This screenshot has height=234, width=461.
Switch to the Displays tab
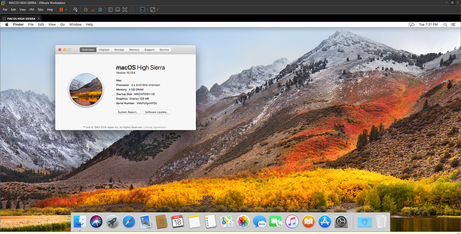click(104, 50)
